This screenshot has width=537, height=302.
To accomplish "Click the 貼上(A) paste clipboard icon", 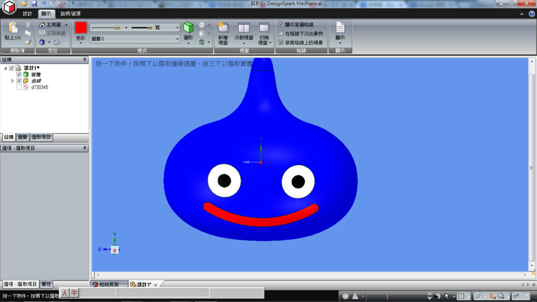I will (x=13, y=27).
